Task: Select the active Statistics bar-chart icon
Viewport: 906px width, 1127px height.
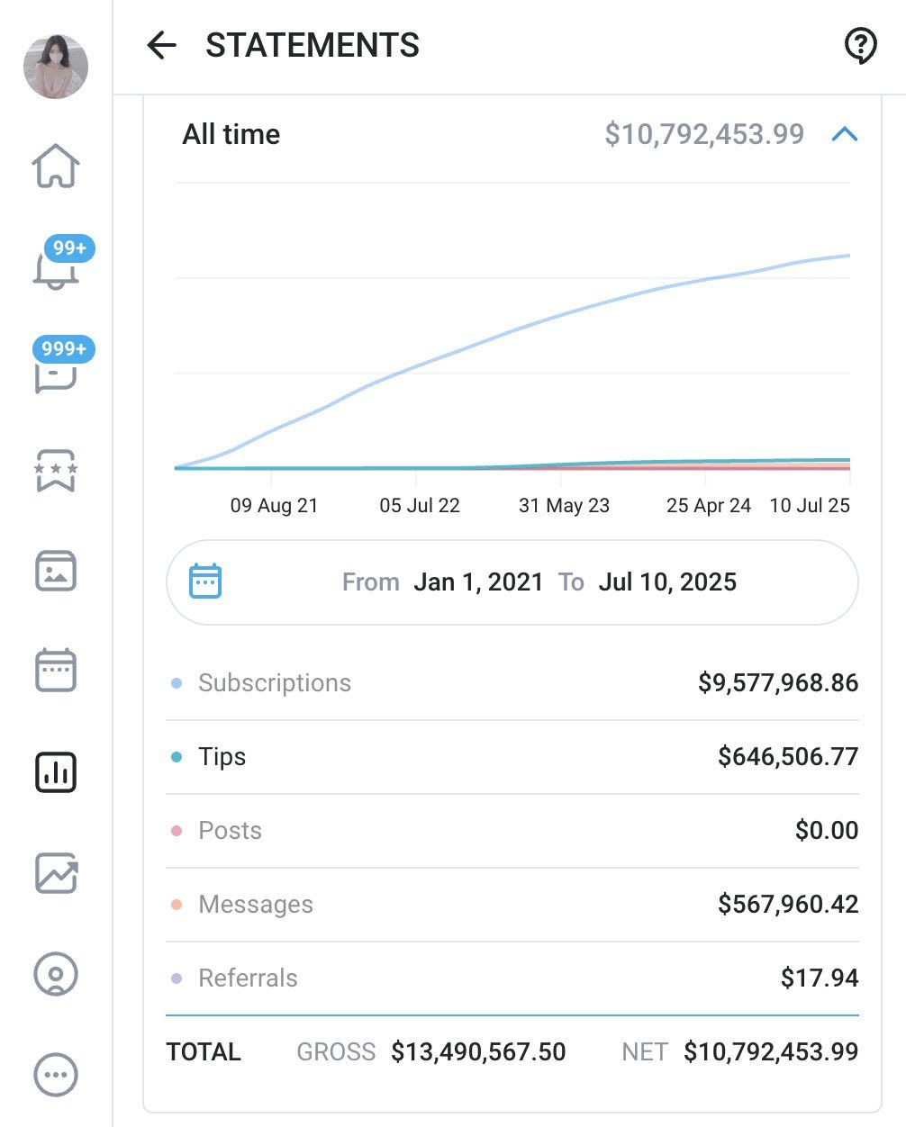Action: [57, 771]
